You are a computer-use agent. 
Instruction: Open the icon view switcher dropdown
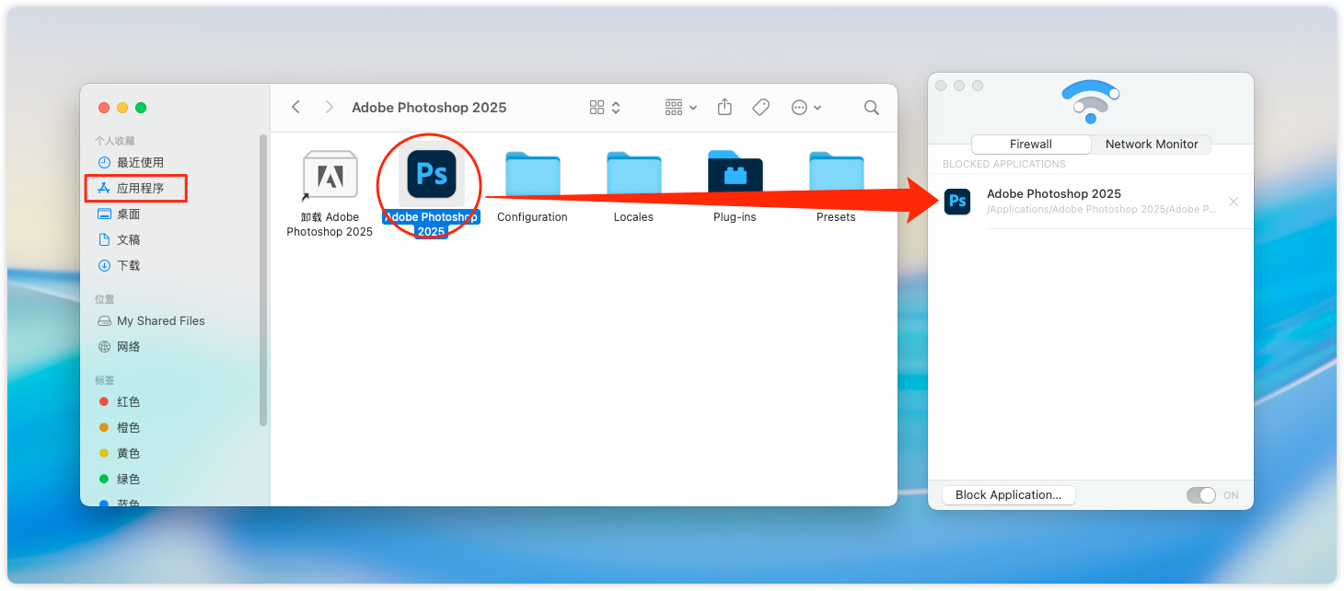[x=605, y=108]
